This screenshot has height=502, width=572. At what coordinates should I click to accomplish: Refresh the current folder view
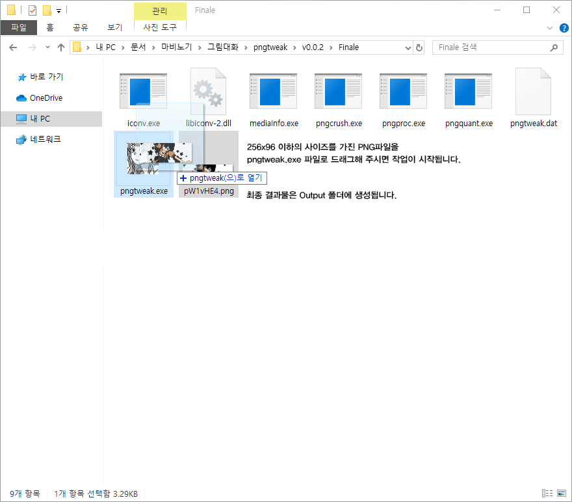[x=419, y=47]
